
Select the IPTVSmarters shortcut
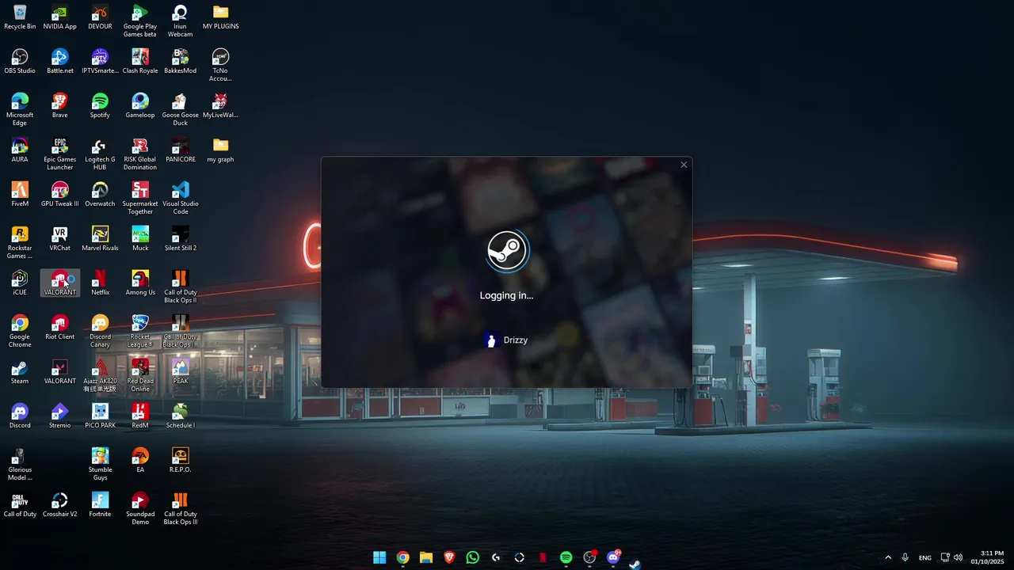click(100, 62)
